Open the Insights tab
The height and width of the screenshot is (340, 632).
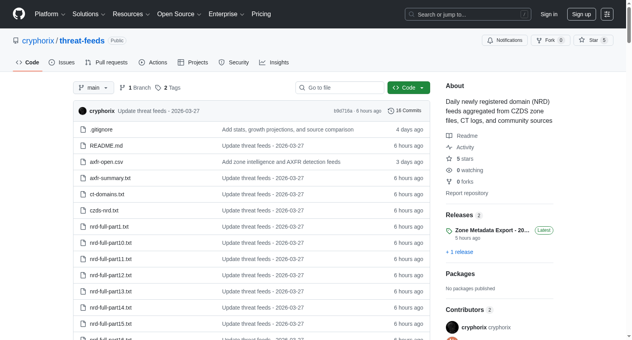coord(274,62)
